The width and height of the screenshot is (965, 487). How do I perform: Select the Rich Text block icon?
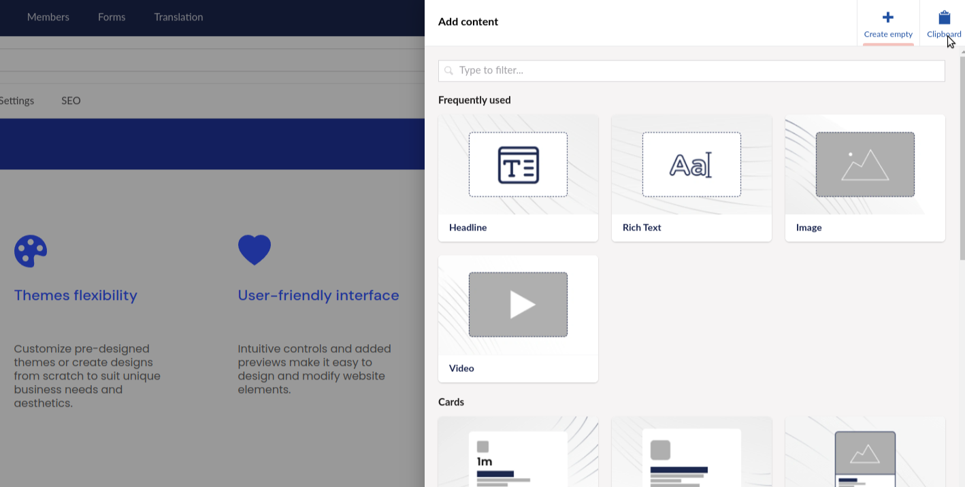click(x=691, y=165)
